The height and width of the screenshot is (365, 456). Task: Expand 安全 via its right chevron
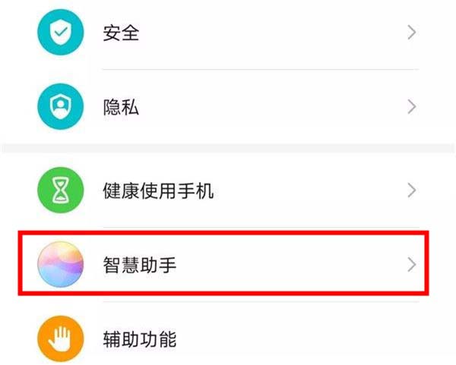411,32
